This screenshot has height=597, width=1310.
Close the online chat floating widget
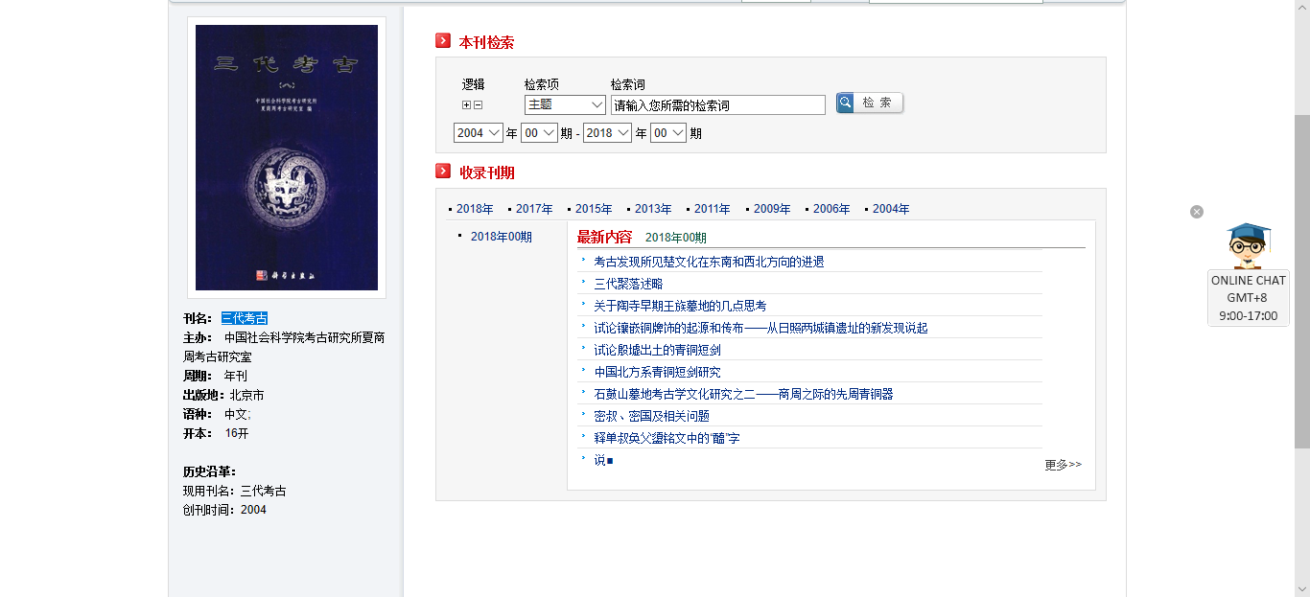tap(1196, 212)
